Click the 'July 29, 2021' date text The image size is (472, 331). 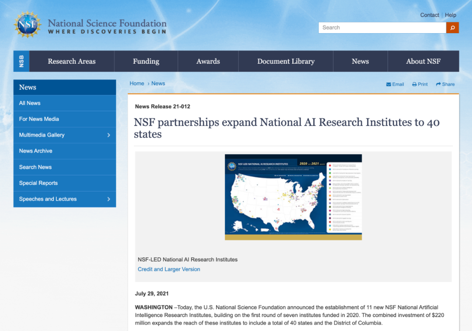[x=152, y=294]
